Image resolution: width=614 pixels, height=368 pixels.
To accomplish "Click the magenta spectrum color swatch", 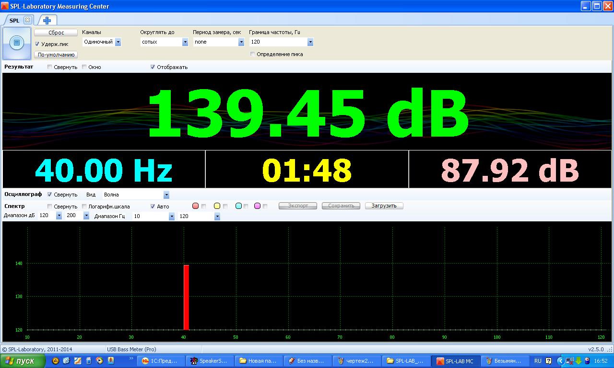I will pos(258,206).
